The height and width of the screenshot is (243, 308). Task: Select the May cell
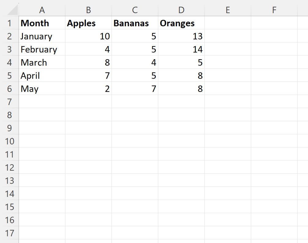42,89
